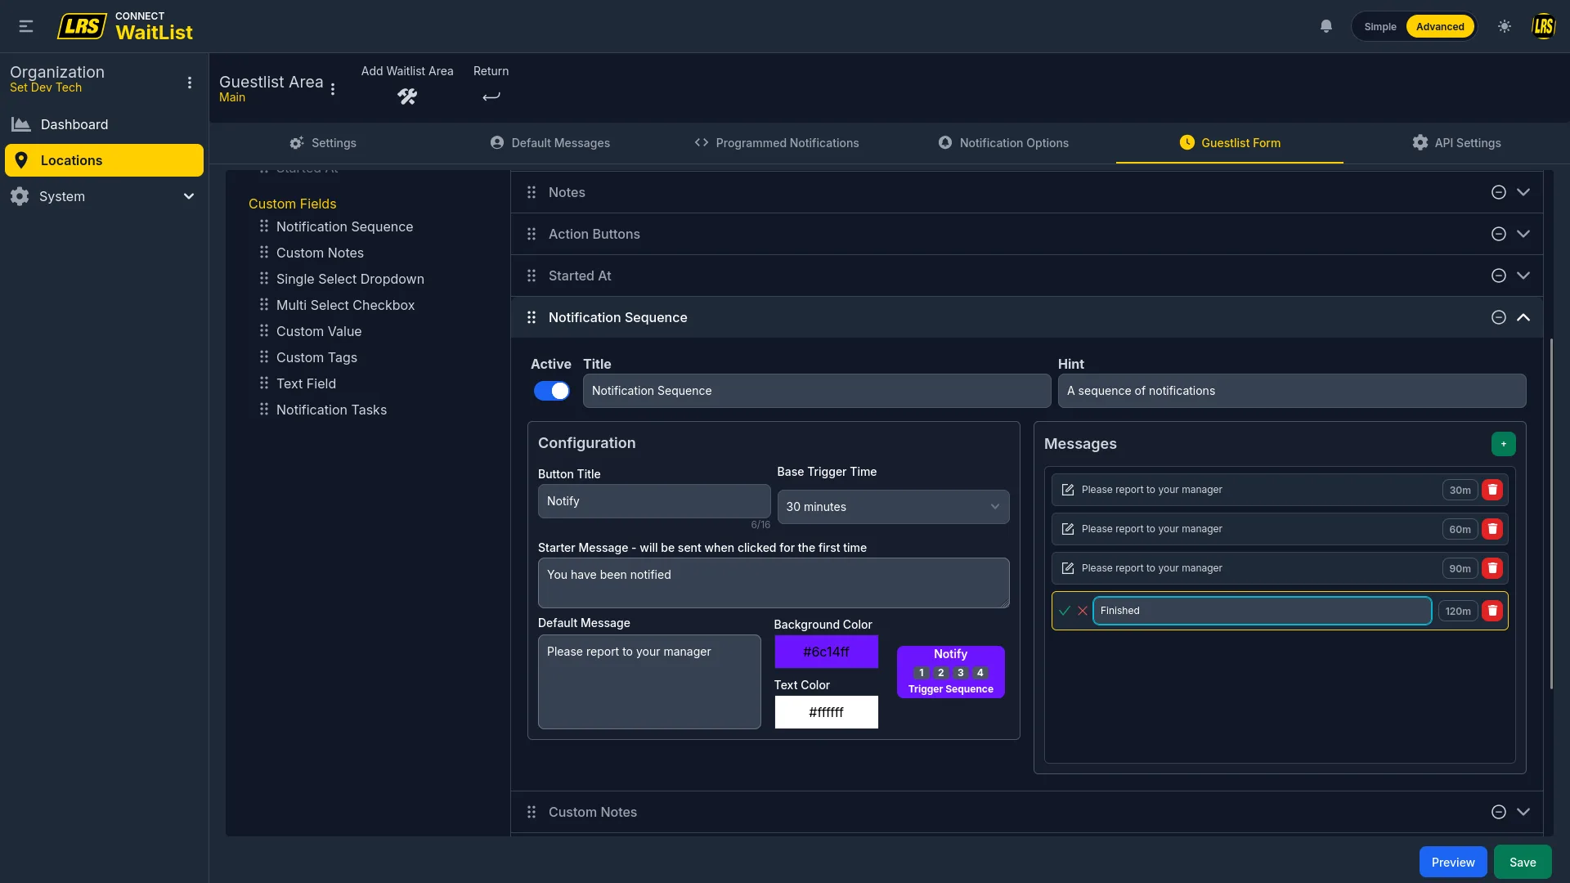Expand the Started At section
The image size is (1570, 883).
point(1523,276)
